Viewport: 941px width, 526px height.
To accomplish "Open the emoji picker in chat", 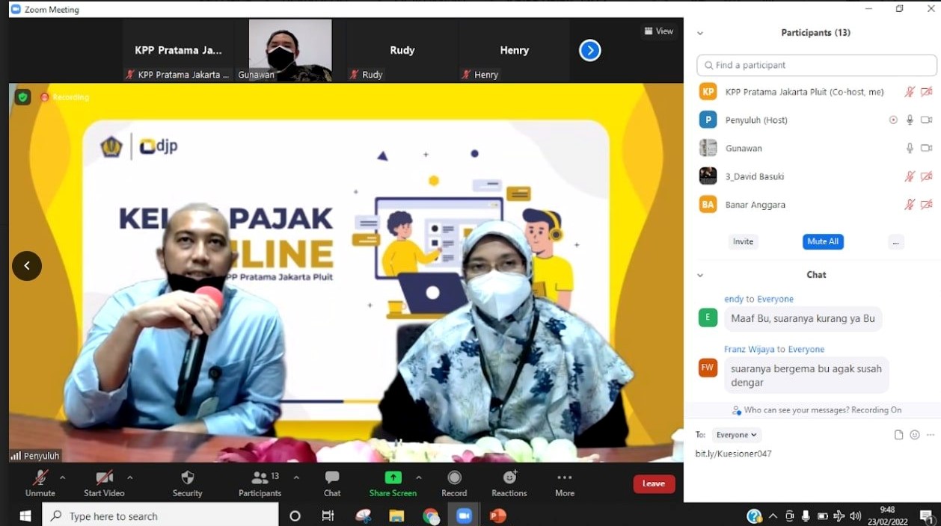I will [914, 435].
